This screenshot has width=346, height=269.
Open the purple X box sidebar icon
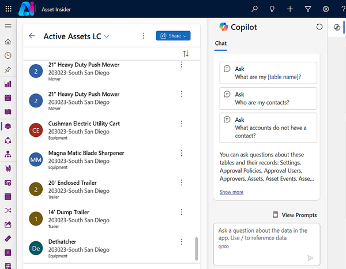(8, 252)
